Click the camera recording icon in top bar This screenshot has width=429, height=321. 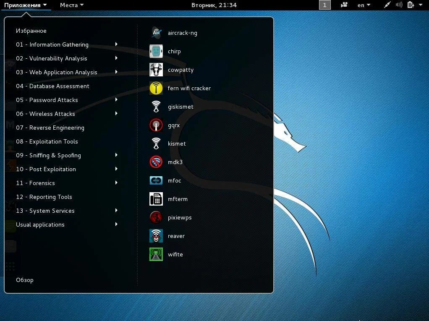click(x=344, y=5)
